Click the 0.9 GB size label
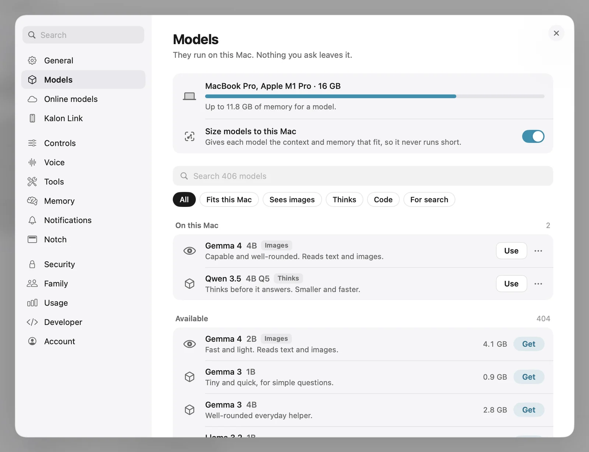This screenshot has width=589, height=452. pos(495,377)
